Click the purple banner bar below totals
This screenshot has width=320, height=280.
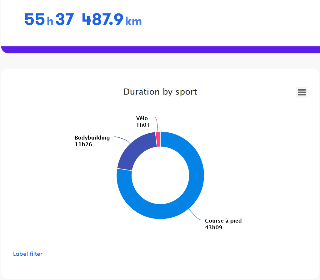coord(160,50)
